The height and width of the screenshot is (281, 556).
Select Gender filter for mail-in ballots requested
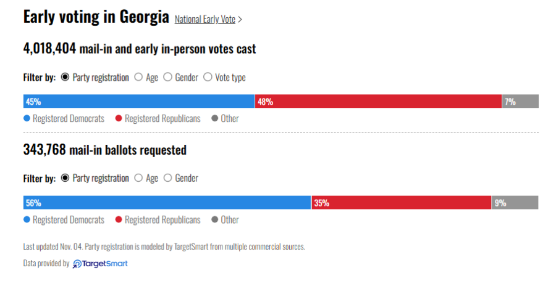180,178
